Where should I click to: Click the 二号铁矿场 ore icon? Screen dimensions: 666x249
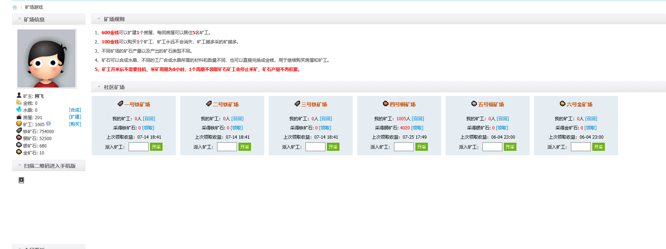pos(209,104)
